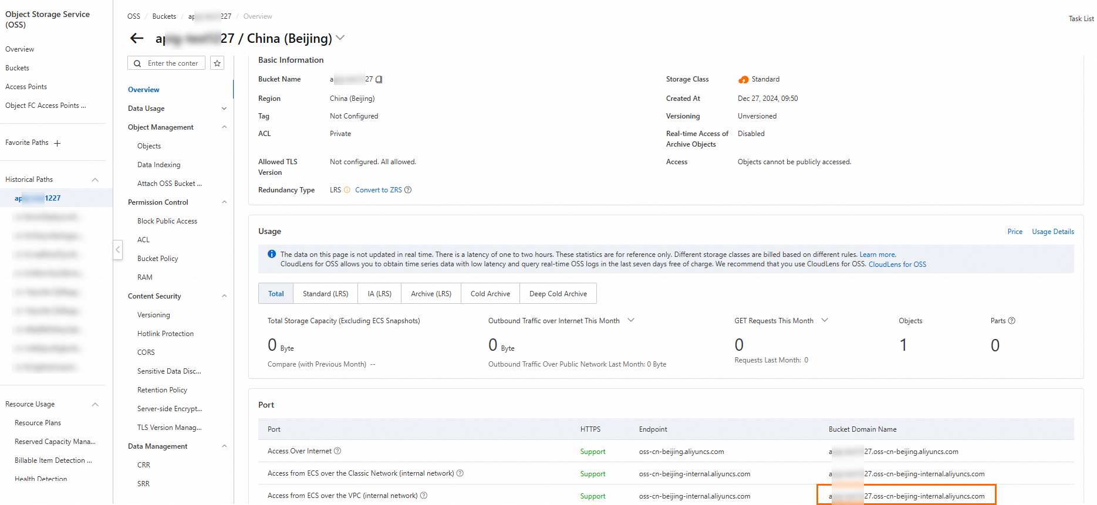Click the star favorite icon
Viewport: 1097px width, 505px height.
(x=217, y=63)
